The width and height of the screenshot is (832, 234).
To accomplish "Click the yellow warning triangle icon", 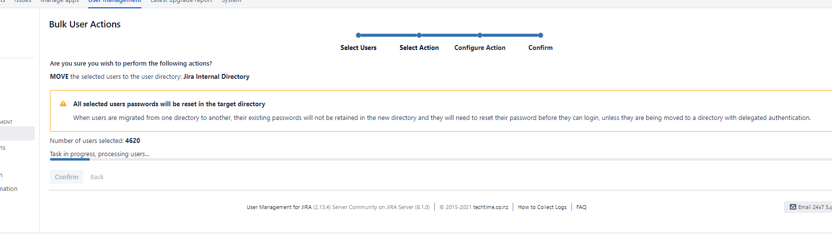I will (63, 104).
